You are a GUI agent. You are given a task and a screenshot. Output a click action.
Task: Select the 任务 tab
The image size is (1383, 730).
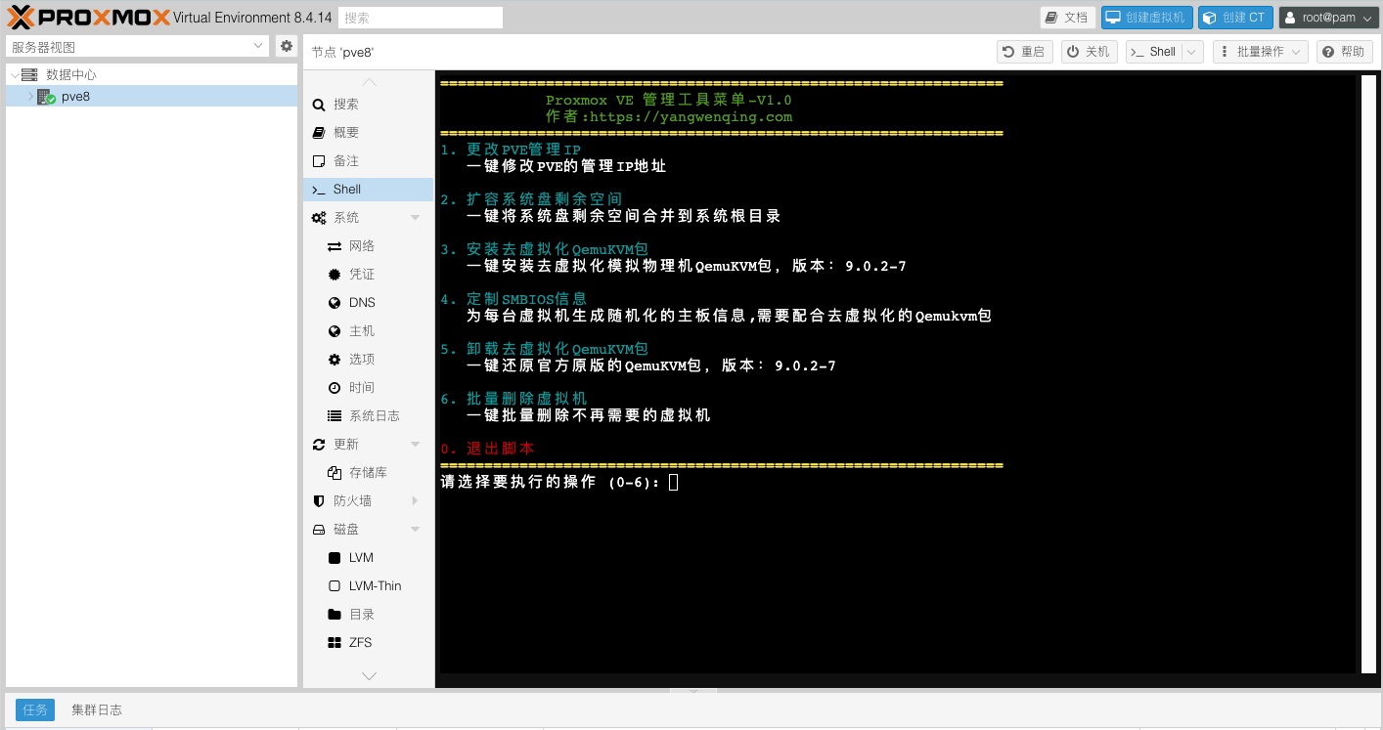click(34, 710)
